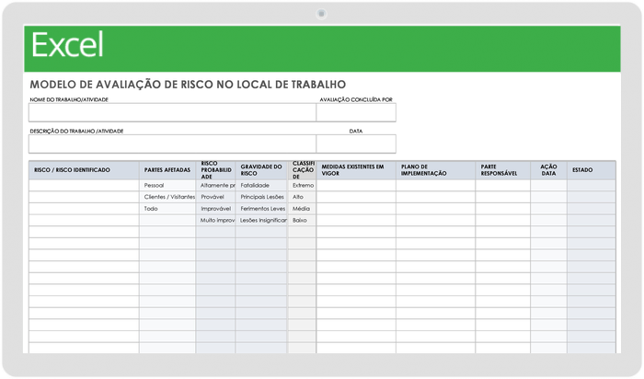
Task: Click the 'Clientes / Visitantes' cell
Action: pyautogui.click(x=167, y=197)
